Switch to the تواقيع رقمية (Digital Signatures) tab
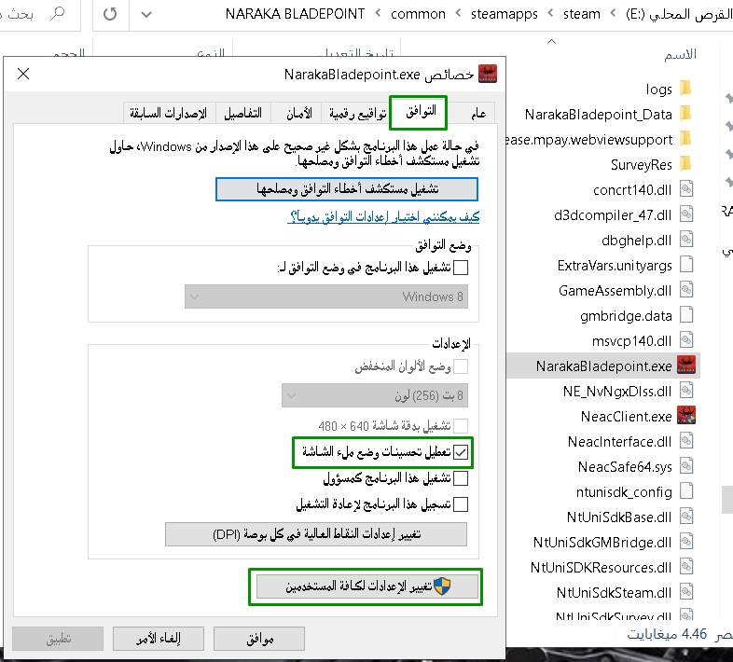Screen dimensions: 733x662 tap(358, 114)
